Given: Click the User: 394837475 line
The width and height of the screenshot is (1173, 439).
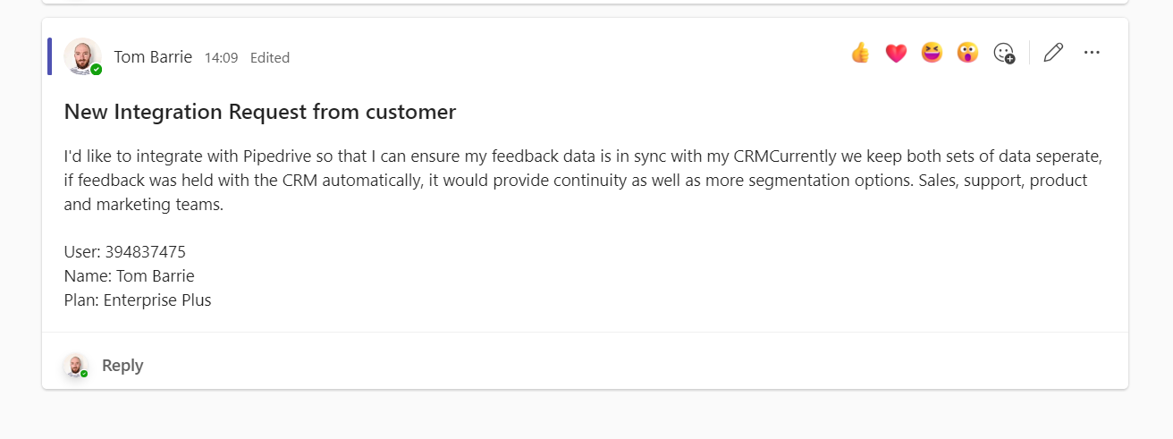Looking at the screenshot, I should click(x=125, y=252).
